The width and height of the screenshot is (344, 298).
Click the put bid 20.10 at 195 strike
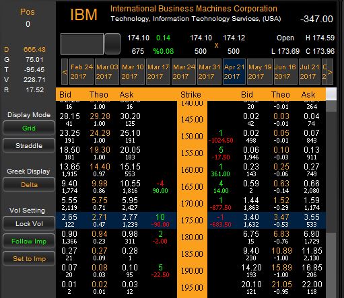251,285
